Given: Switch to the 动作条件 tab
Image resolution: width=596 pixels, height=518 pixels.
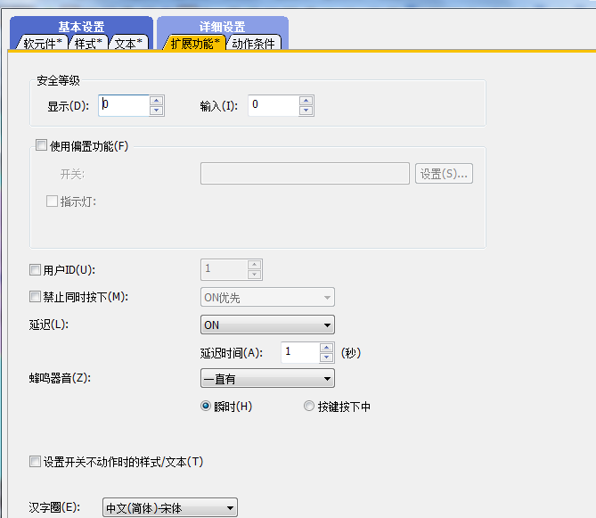Looking at the screenshot, I should (x=254, y=43).
